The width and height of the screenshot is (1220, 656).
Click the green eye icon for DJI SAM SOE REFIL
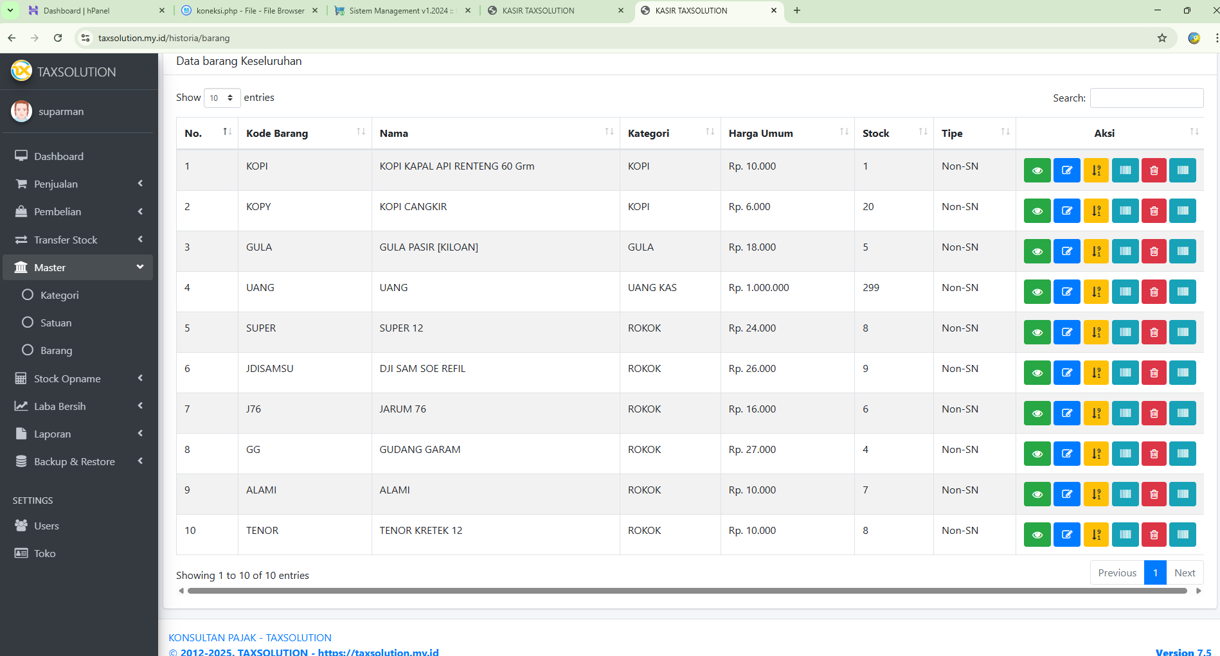1037,373
